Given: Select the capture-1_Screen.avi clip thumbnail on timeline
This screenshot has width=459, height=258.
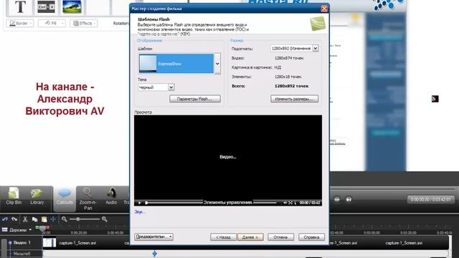Looking at the screenshot, I should pyautogui.click(x=49, y=242).
